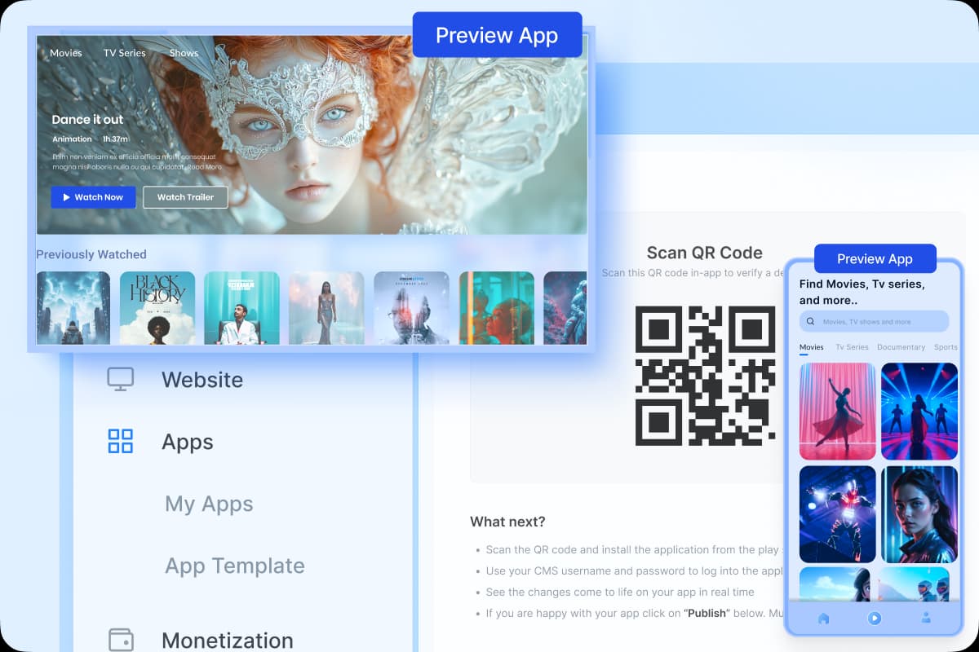
Task: Click the 1h.37m duration label
Action: 117,139
